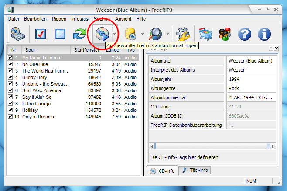Select track title Only in Dreams

[38, 117]
